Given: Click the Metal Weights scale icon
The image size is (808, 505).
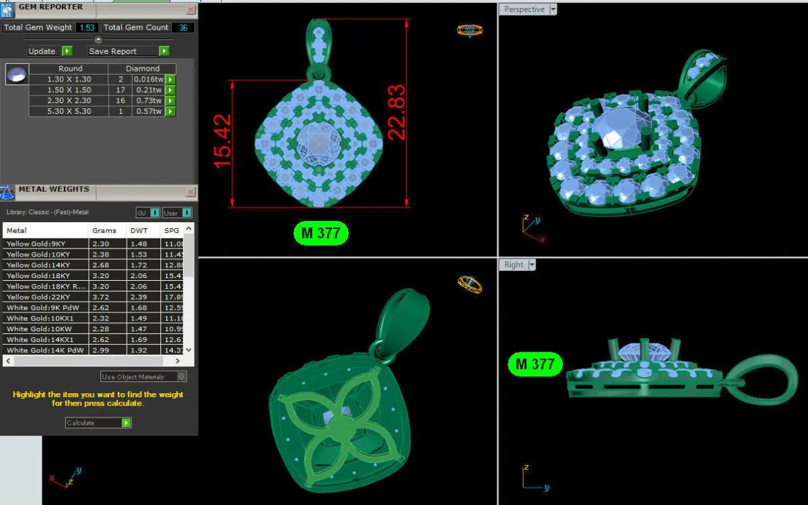Looking at the screenshot, I should tap(7, 193).
